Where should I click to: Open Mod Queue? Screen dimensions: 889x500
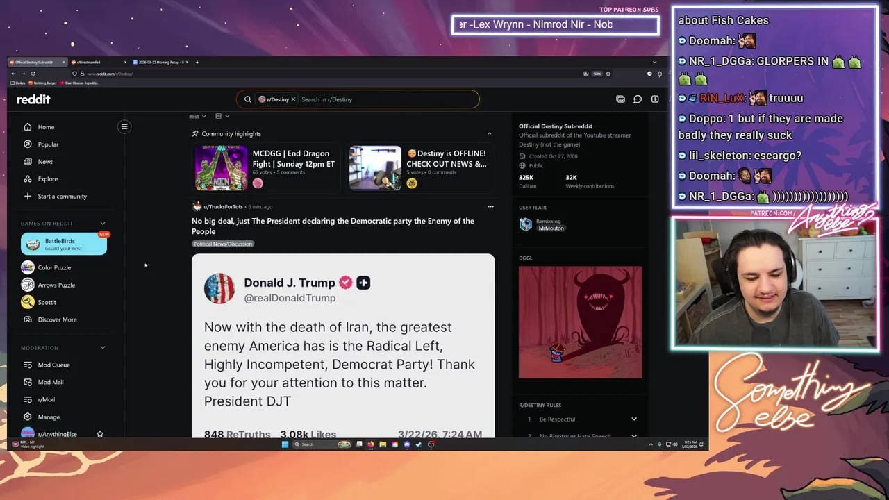(x=47, y=365)
